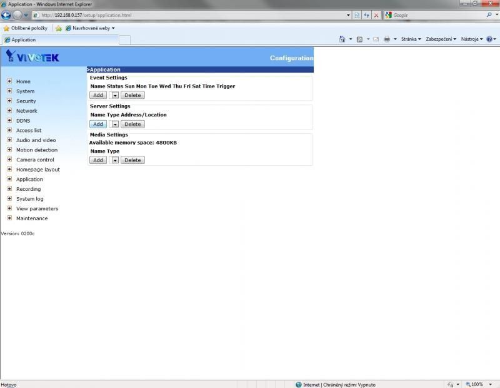The width and height of the screenshot is (500, 388).
Task: Open Motion detection in sidebar
Action: pos(36,150)
